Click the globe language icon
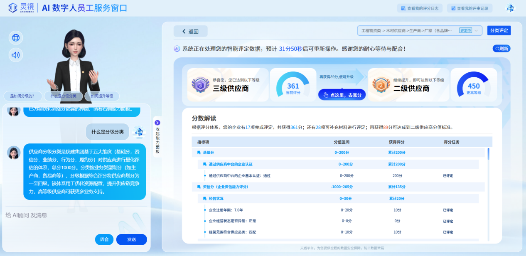Screen dimensions: 526x256 [16, 38]
